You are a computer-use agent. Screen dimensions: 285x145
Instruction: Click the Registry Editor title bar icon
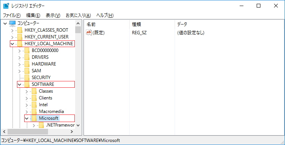click(x=6, y=6)
